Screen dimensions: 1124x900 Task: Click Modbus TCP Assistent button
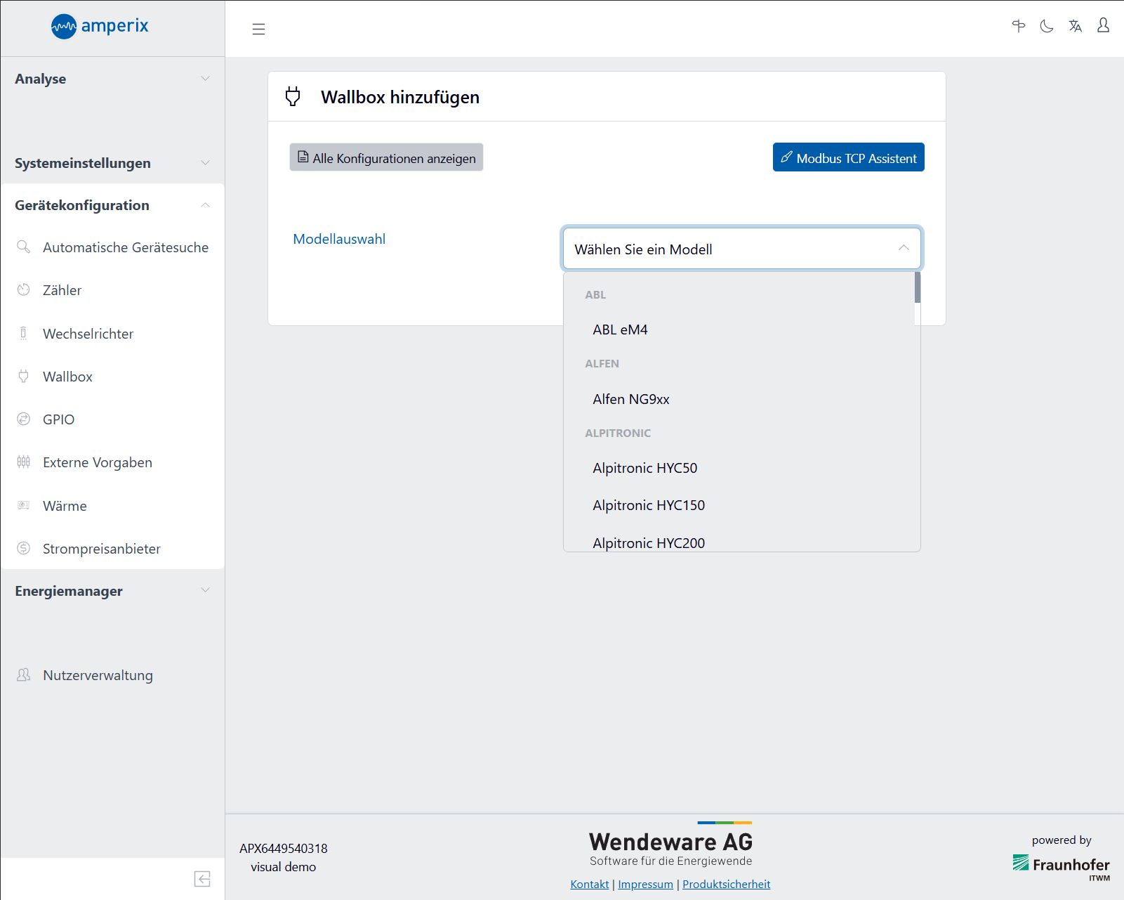[848, 158]
